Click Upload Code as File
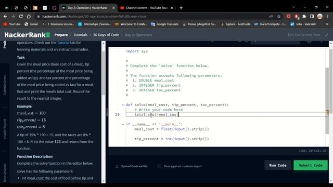Screen dimensions: 333x187 click(132, 166)
